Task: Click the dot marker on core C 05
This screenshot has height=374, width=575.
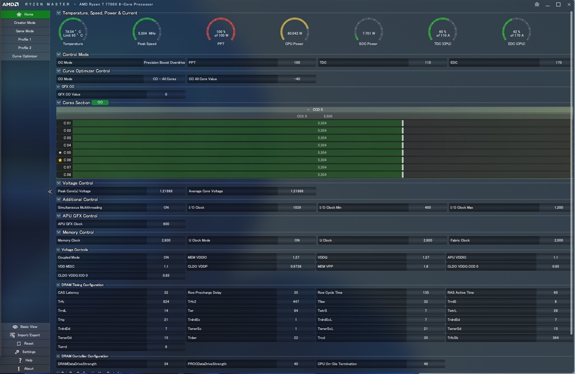Action: pos(60,153)
